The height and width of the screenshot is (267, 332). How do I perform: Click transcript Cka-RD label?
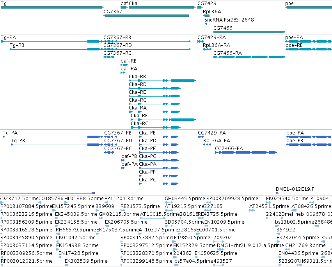[138, 84]
